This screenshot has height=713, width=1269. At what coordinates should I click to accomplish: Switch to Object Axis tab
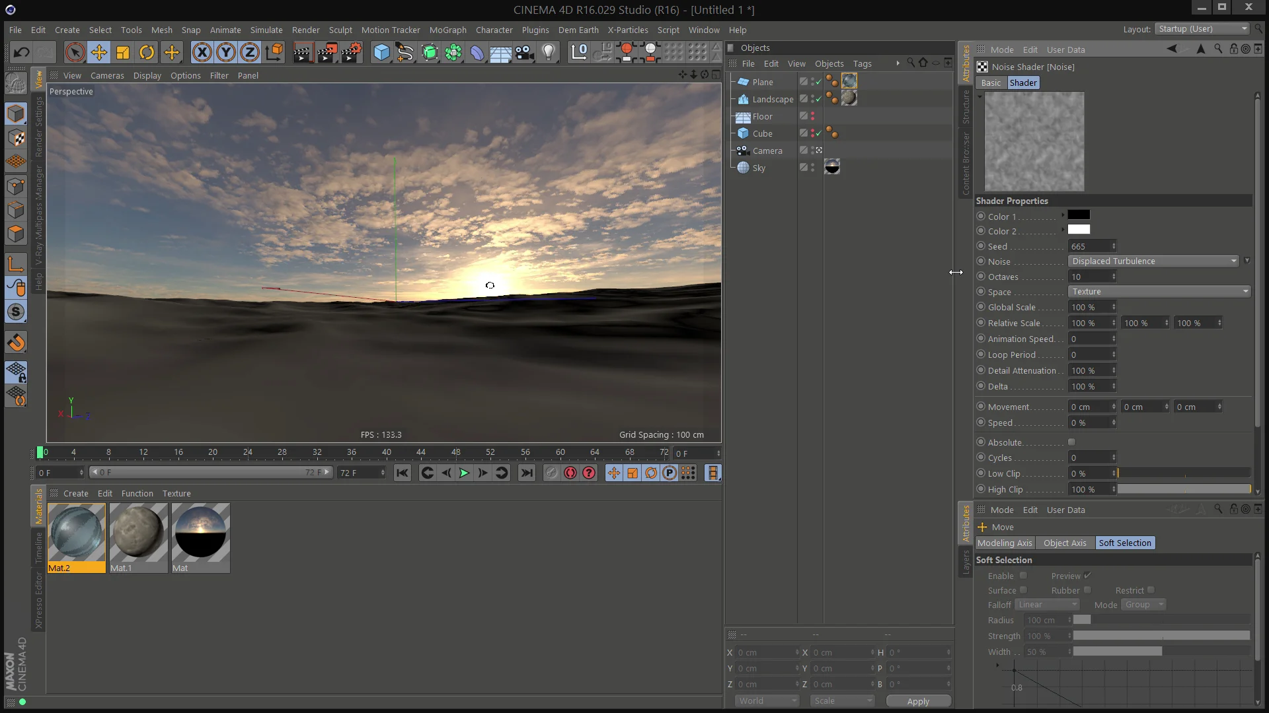point(1065,543)
